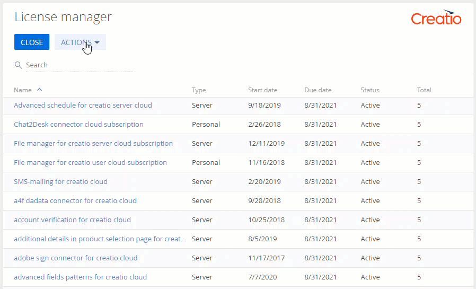Screen dimensions: 476x289
Task: Sort by Total column header
Action: (424, 90)
